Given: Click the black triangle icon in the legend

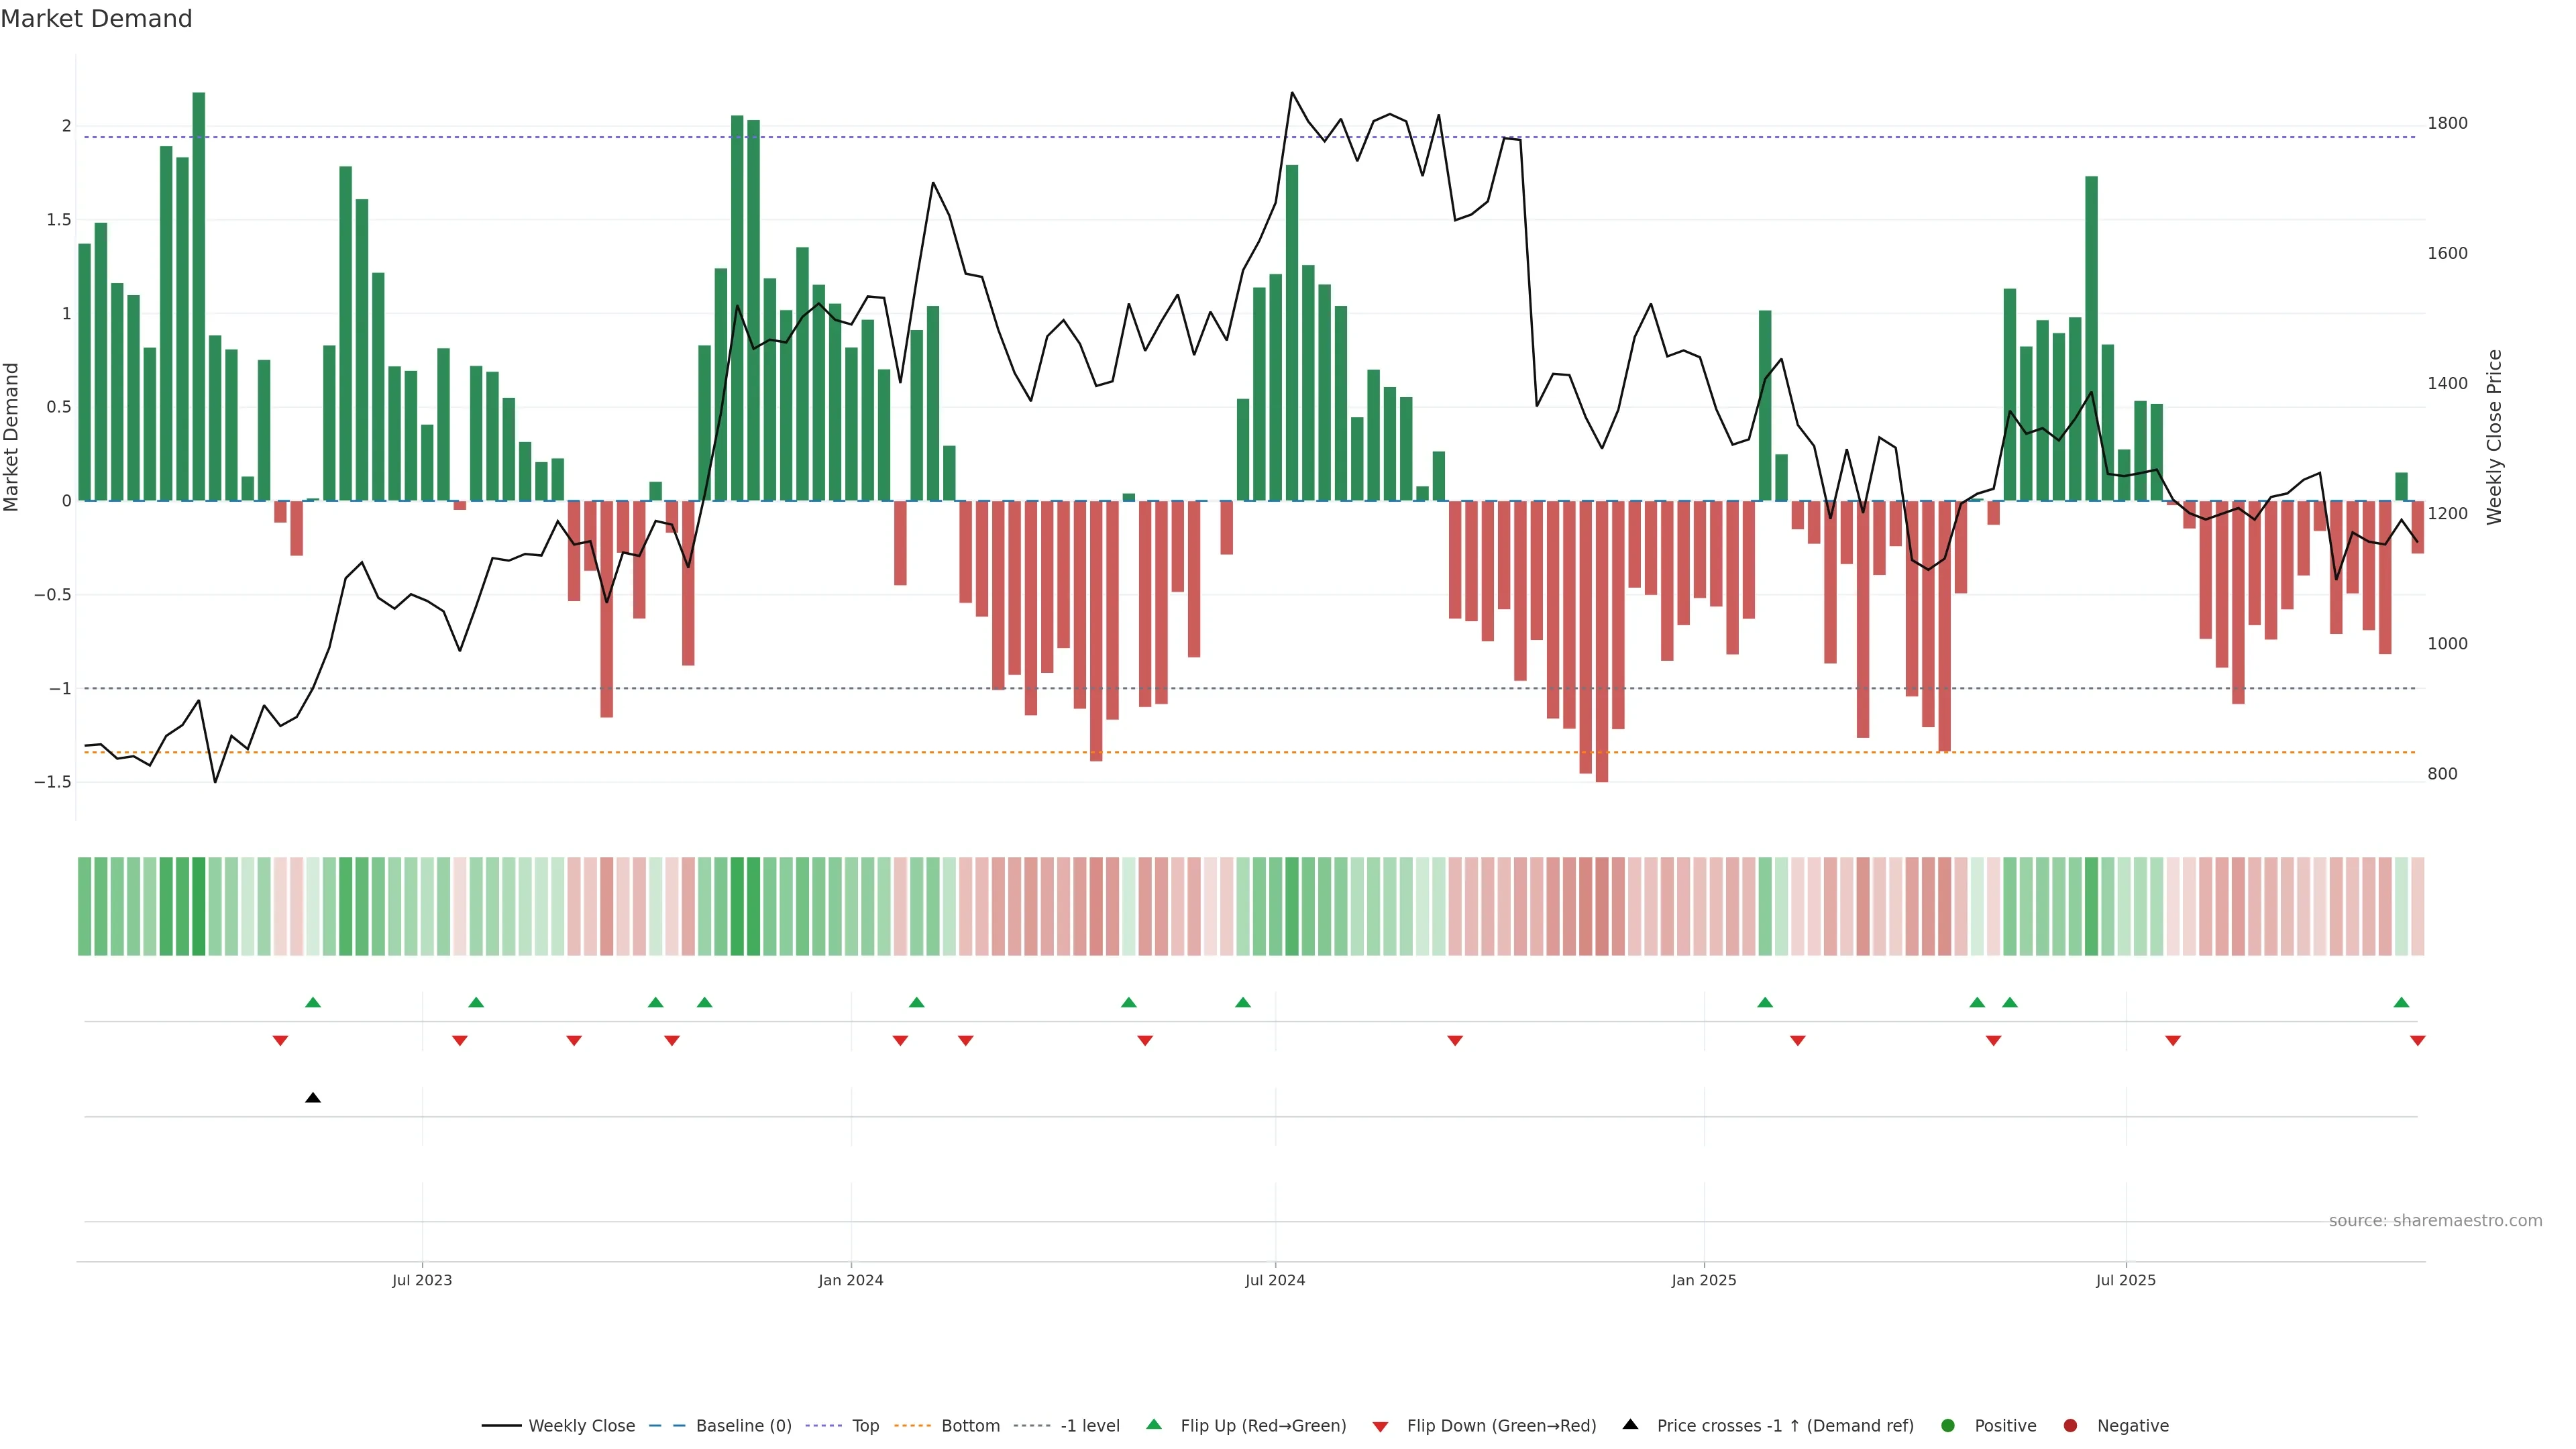Looking at the screenshot, I should tap(1630, 1425).
